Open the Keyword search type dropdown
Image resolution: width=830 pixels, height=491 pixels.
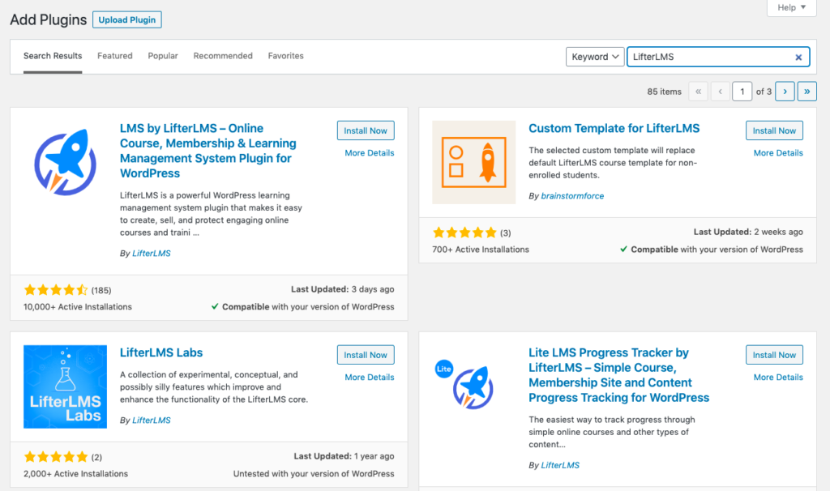coord(595,57)
